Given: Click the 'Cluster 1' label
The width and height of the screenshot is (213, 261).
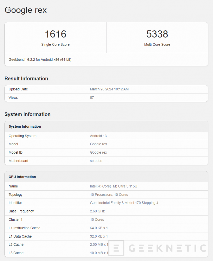Looking at the screenshot, I should pos(15,220).
